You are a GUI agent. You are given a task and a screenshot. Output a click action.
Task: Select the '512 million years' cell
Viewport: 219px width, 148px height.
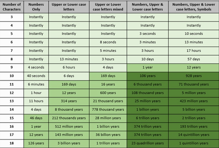tap(69, 127)
